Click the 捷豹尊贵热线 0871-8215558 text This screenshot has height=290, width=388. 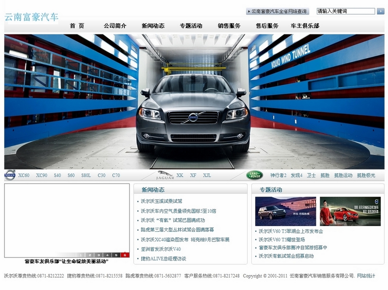(95, 275)
